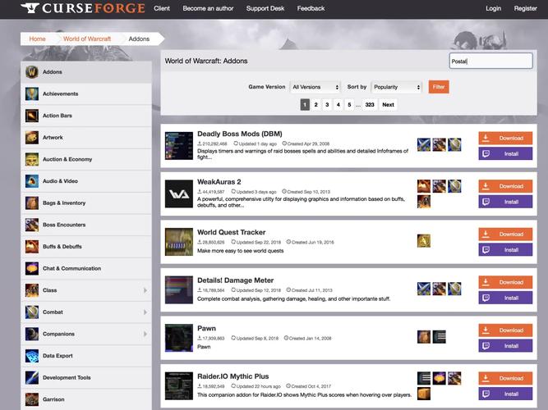Install Deadly Boss Mods (DBM)
This screenshot has width=548, height=410.
coord(505,153)
